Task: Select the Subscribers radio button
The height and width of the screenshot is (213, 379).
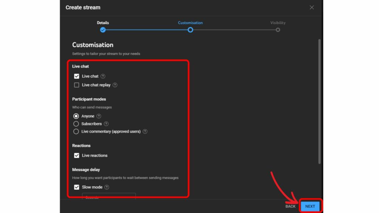Action: (x=76, y=124)
